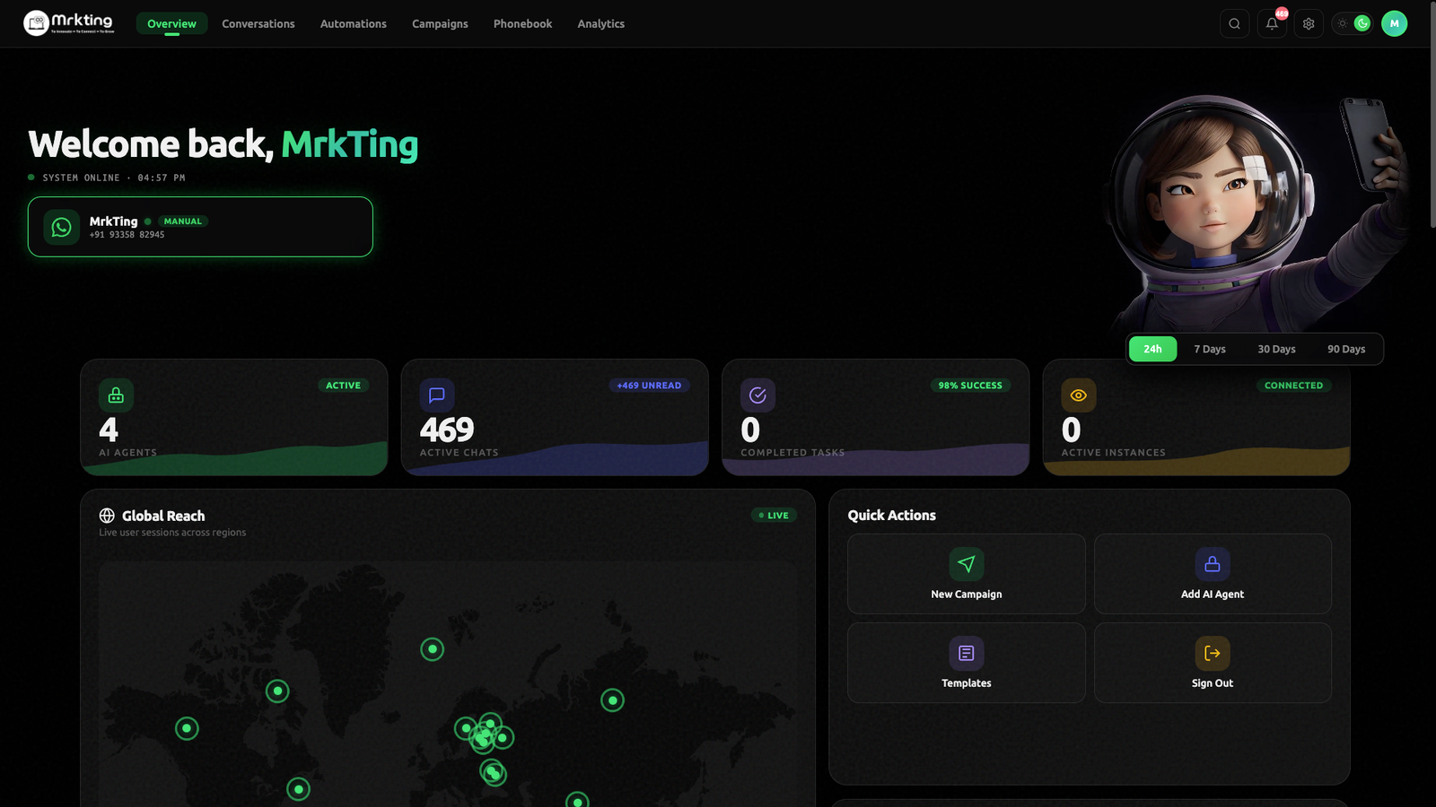Click the New Campaign quick action

[966, 574]
